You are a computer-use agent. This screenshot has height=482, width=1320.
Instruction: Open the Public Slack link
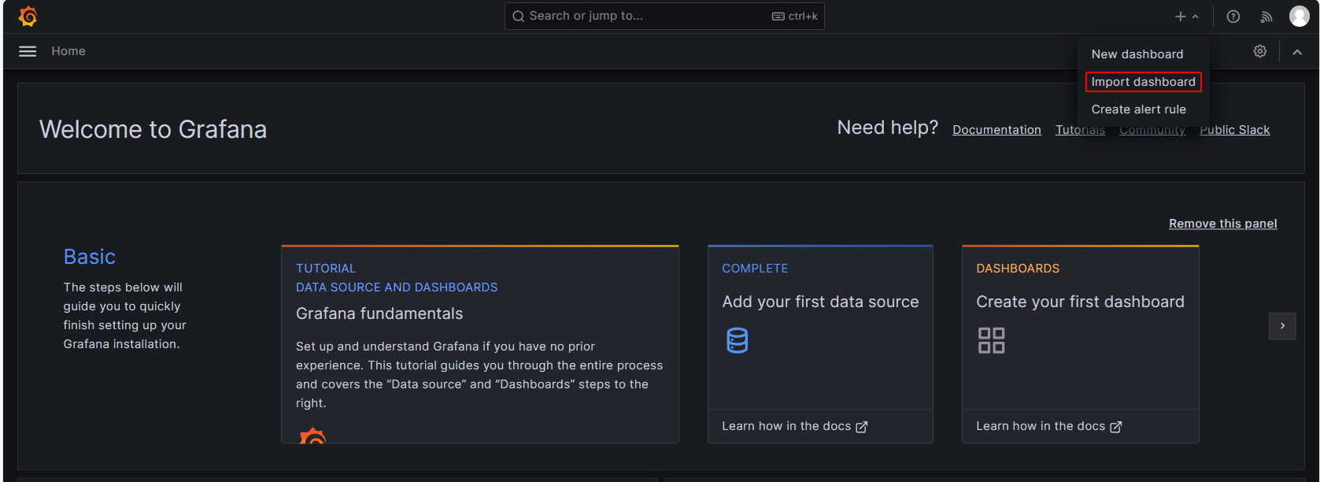[1234, 130]
